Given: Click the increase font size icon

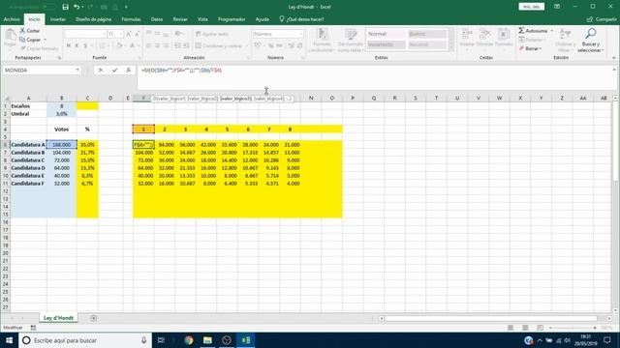Looking at the screenshot, I should coord(129,35).
